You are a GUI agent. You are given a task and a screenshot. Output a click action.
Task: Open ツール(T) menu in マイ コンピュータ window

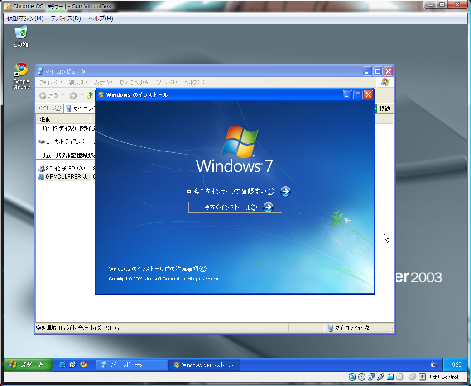(x=166, y=82)
